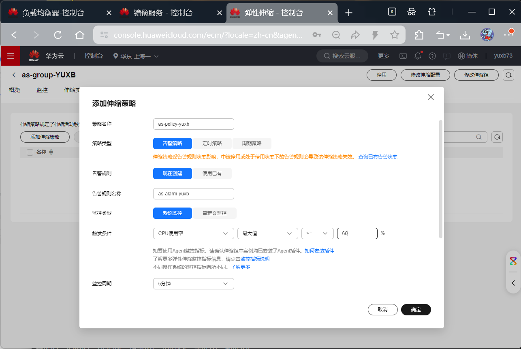Switch to 镜像服务 - 控制台 browser tab
The height and width of the screenshot is (349, 521).
170,13
